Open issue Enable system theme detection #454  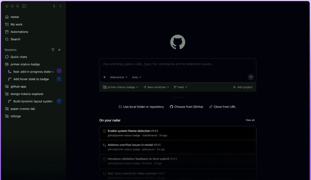178,133
